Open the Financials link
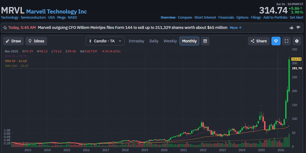 click(226, 17)
